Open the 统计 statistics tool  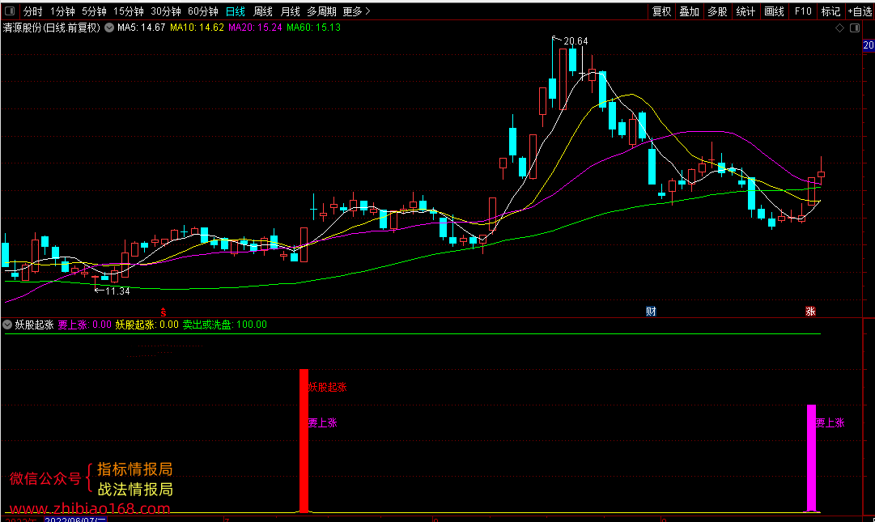pyautogui.click(x=745, y=11)
